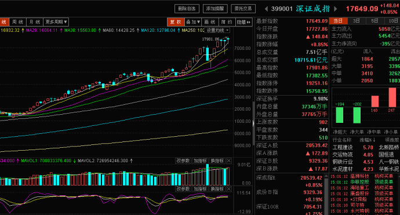
Task: Sort sectors by 涨幅% column header
Action: [x=368, y=140]
